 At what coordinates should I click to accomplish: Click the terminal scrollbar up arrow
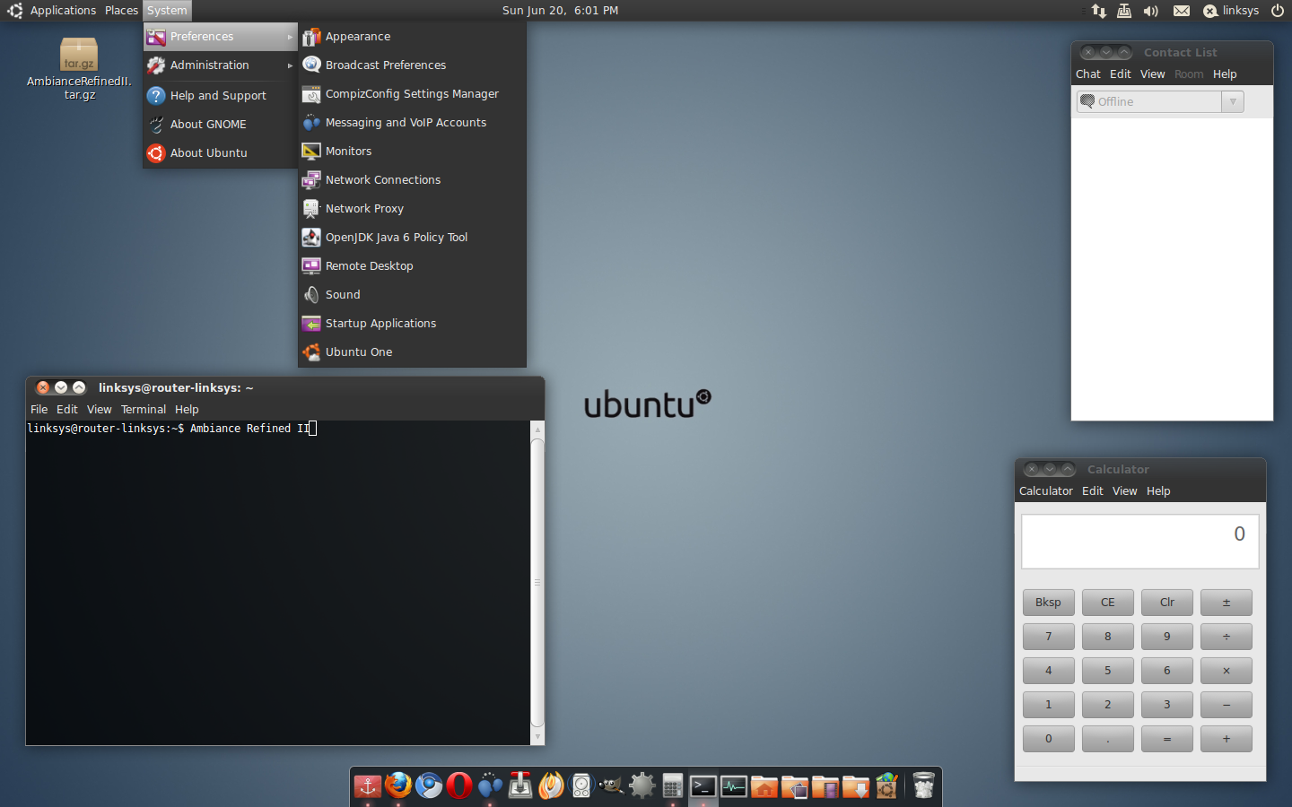(x=537, y=430)
